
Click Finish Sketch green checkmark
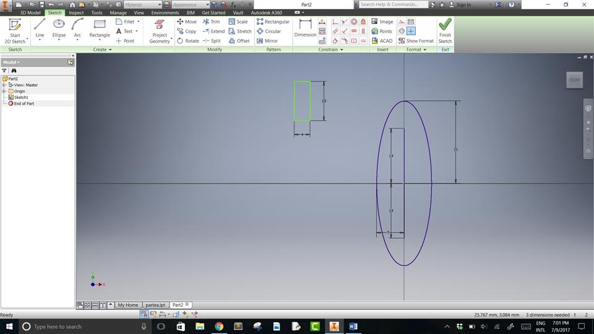click(445, 25)
